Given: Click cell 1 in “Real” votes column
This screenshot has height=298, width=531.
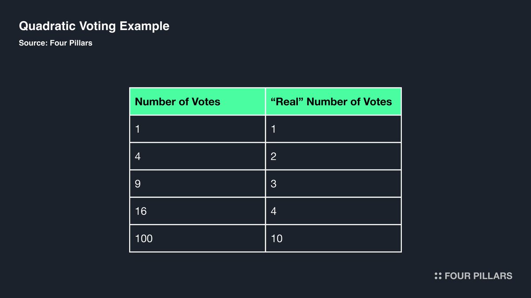Looking at the screenshot, I should [333, 129].
